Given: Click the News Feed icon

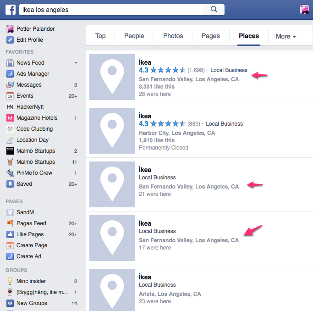Looking at the screenshot, I should [10, 63].
